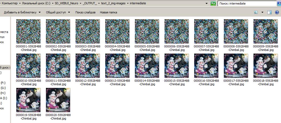Expand the arrow after Локальный диск (C:)
Screen dimensions: 281x123
pyautogui.click(x=53, y=3)
